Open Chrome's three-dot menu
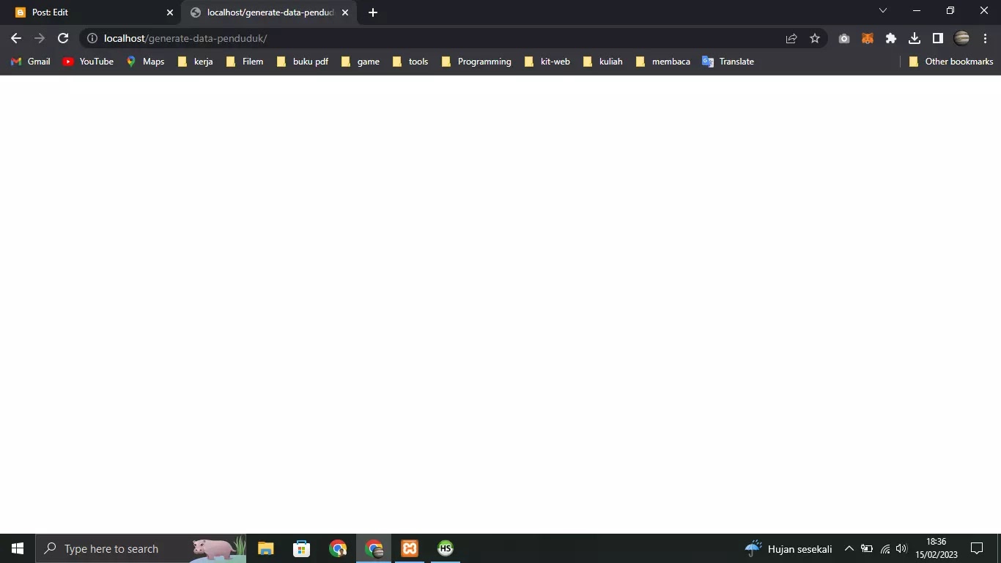The height and width of the screenshot is (563, 1001). [x=985, y=38]
